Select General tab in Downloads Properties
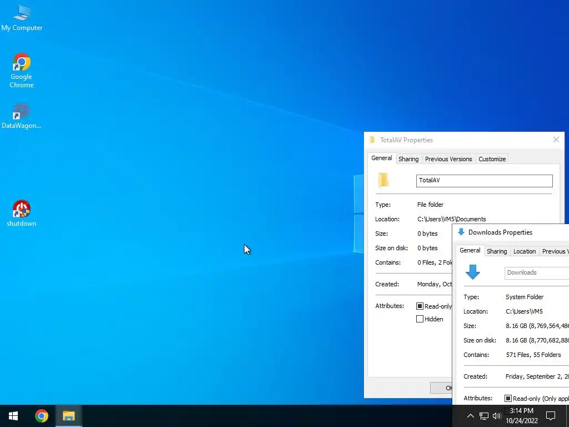 point(470,251)
